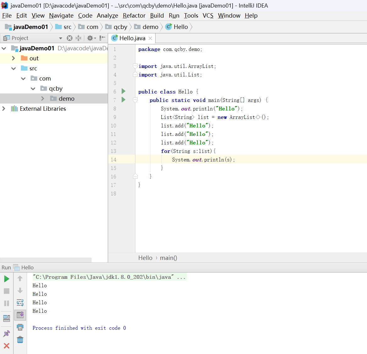This screenshot has width=367, height=354.
Task: Click the run gutter arrow beside main method
Action: (123, 100)
